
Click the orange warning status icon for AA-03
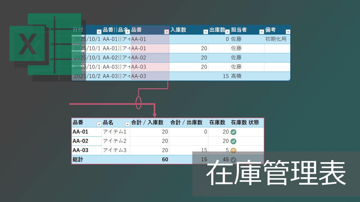pyautogui.click(x=233, y=150)
